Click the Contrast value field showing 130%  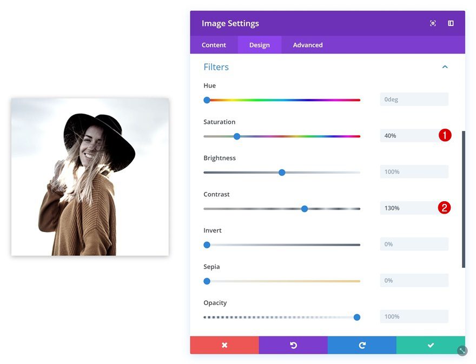click(414, 208)
